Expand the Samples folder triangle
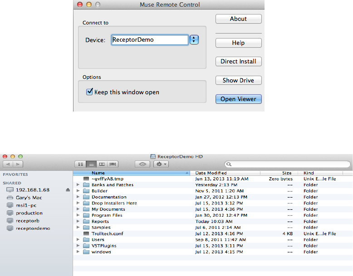Image resolution: width=353 pixels, height=276 pixels. point(78,228)
